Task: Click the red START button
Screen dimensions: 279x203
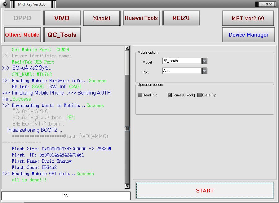Action: pos(205,190)
